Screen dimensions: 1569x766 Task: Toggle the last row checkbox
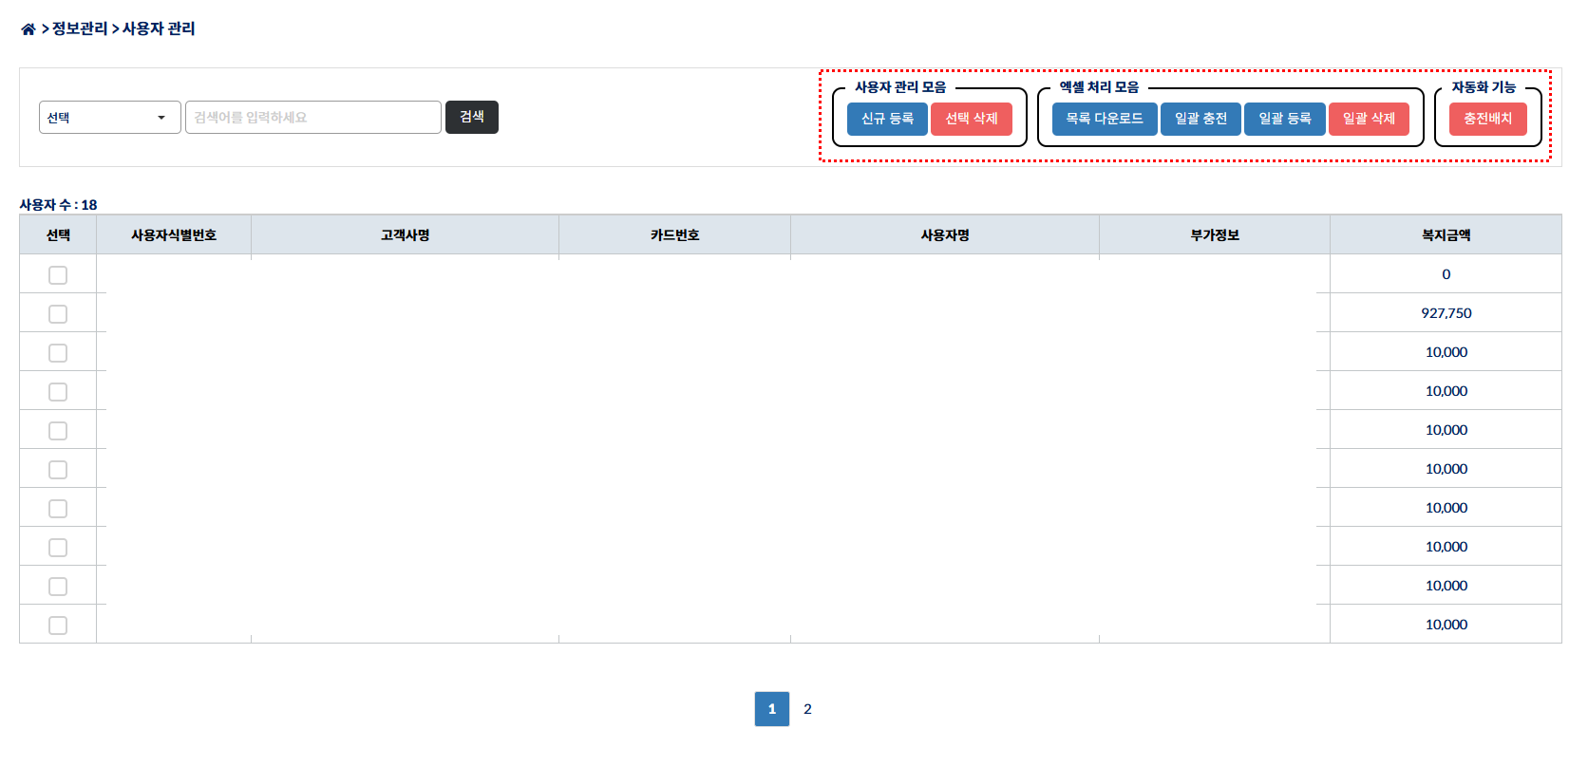point(58,626)
